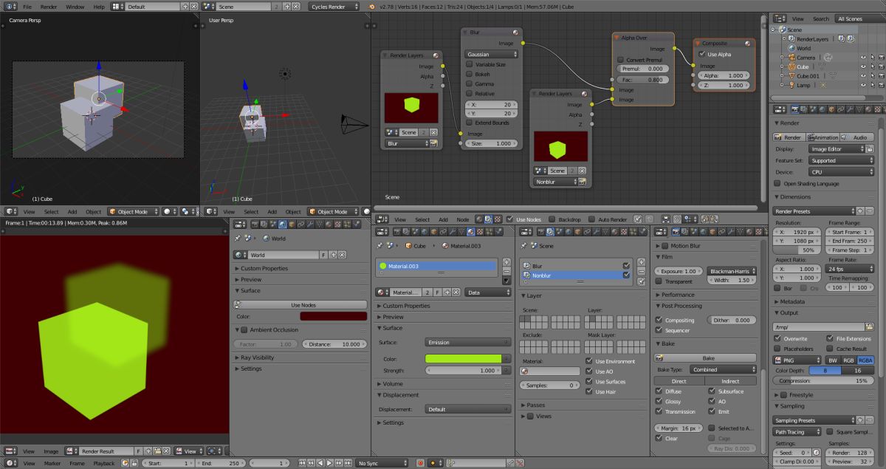Click the World Surface Use Nodes button
This screenshot has height=469, width=886.
[x=301, y=305]
